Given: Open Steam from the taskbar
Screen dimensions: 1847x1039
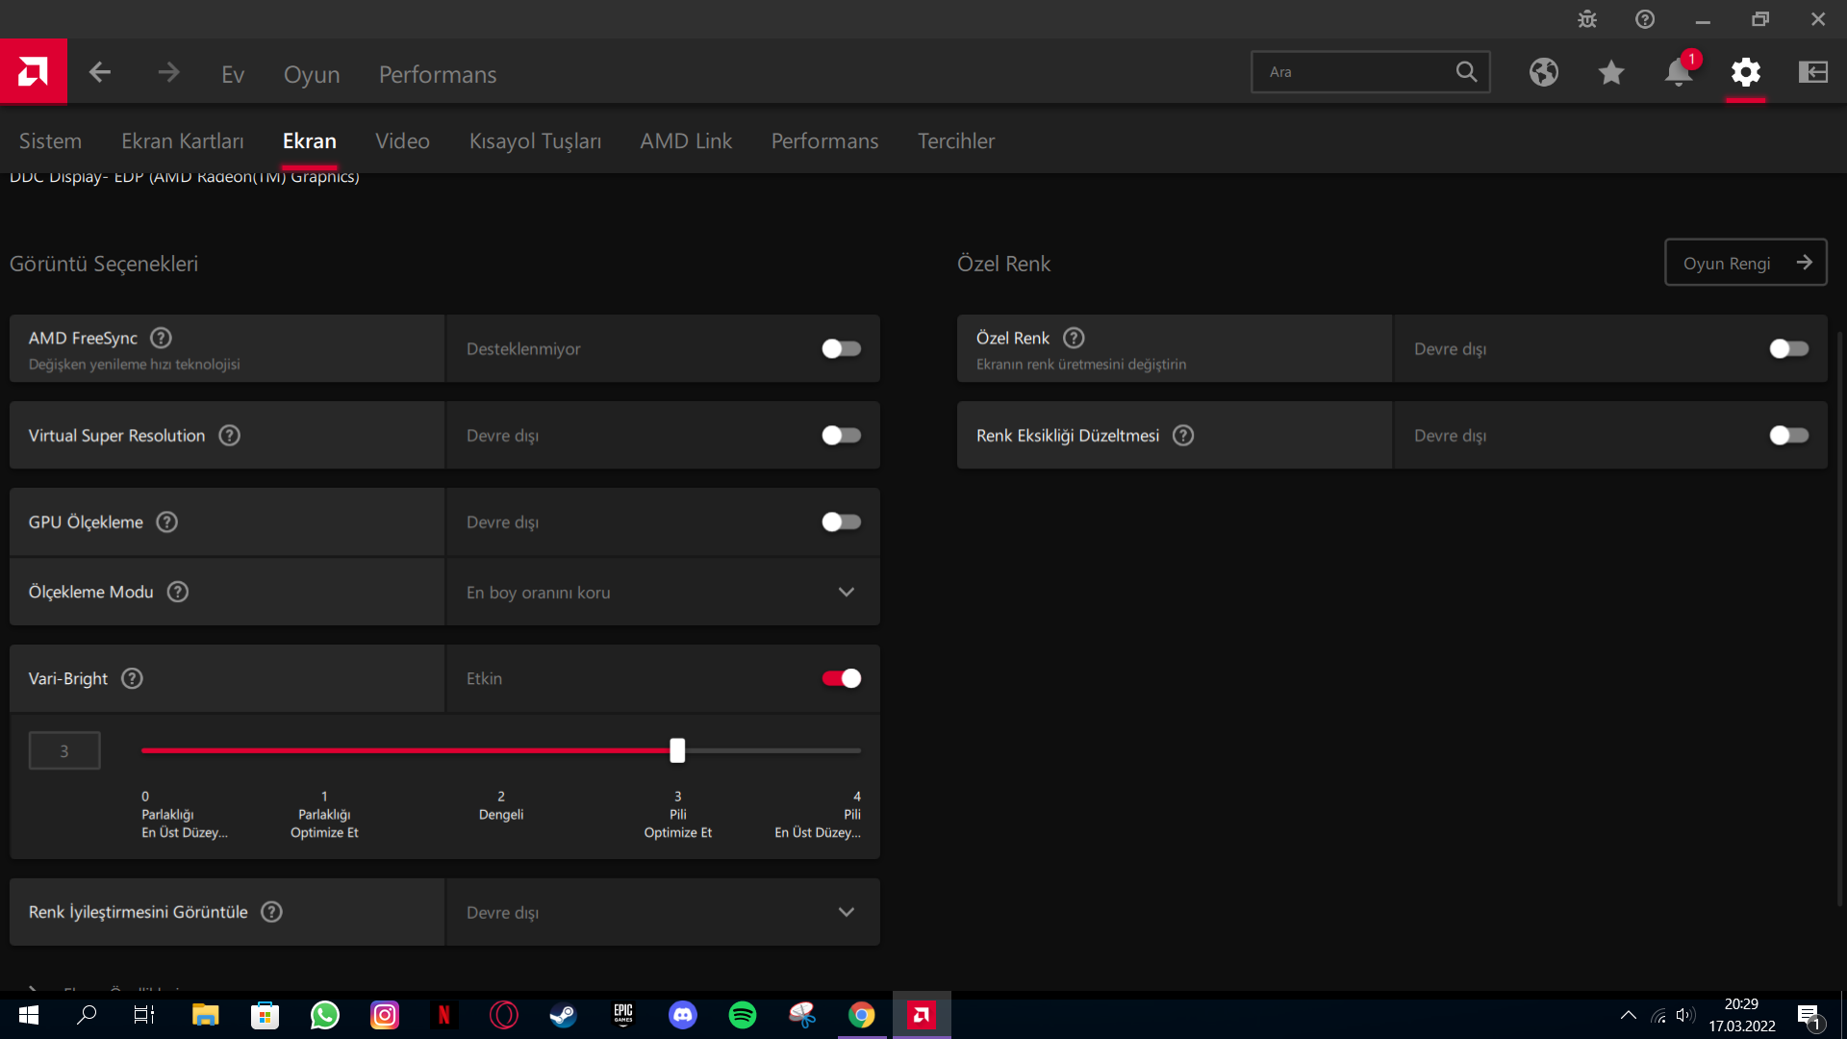Looking at the screenshot, I should pyautogui.click(x=564, y=1015).
